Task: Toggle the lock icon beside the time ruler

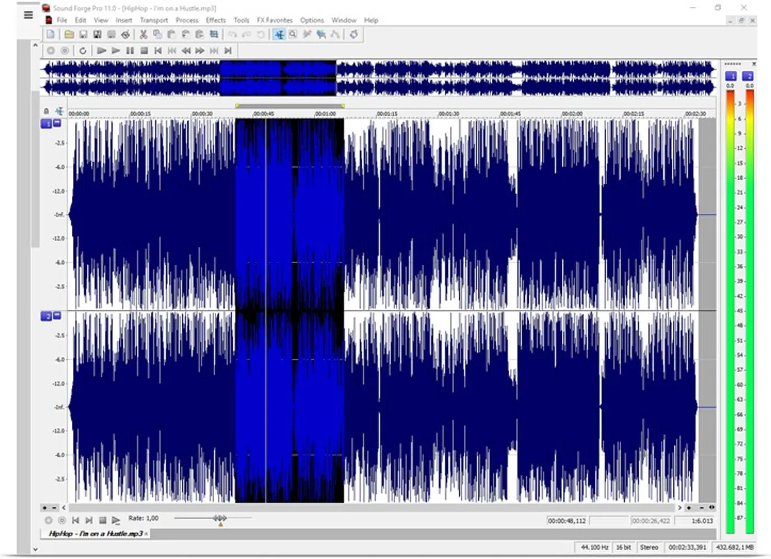Action: tap(47, 111)
